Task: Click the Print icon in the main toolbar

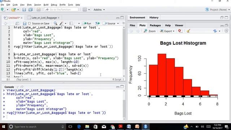Action: pos(39,10)
